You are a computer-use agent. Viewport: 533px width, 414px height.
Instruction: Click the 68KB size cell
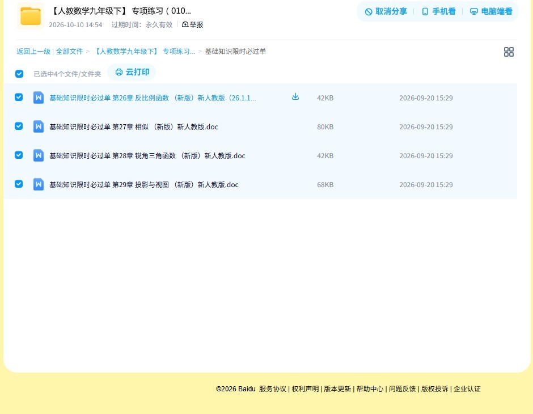(x=325, y=184)
